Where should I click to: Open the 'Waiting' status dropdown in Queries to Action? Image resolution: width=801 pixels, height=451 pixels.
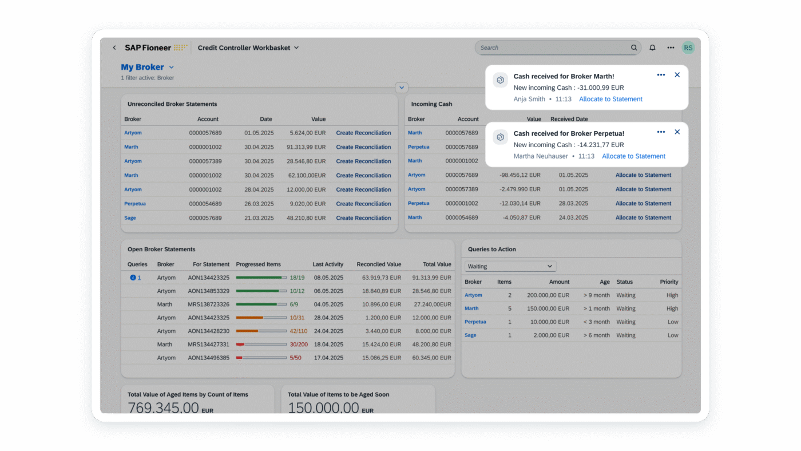pyautogui.click(x=509, y=266)
